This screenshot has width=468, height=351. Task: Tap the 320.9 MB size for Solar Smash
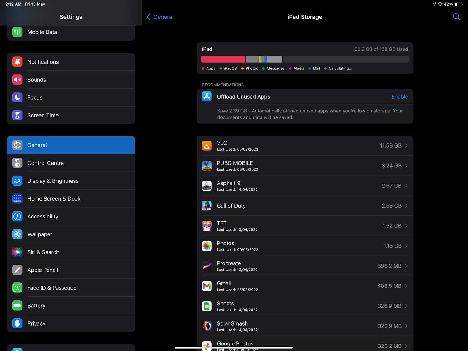tap(389, 326)
